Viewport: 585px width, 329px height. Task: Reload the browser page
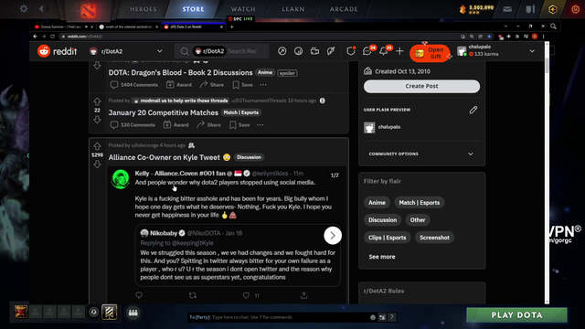52,37
